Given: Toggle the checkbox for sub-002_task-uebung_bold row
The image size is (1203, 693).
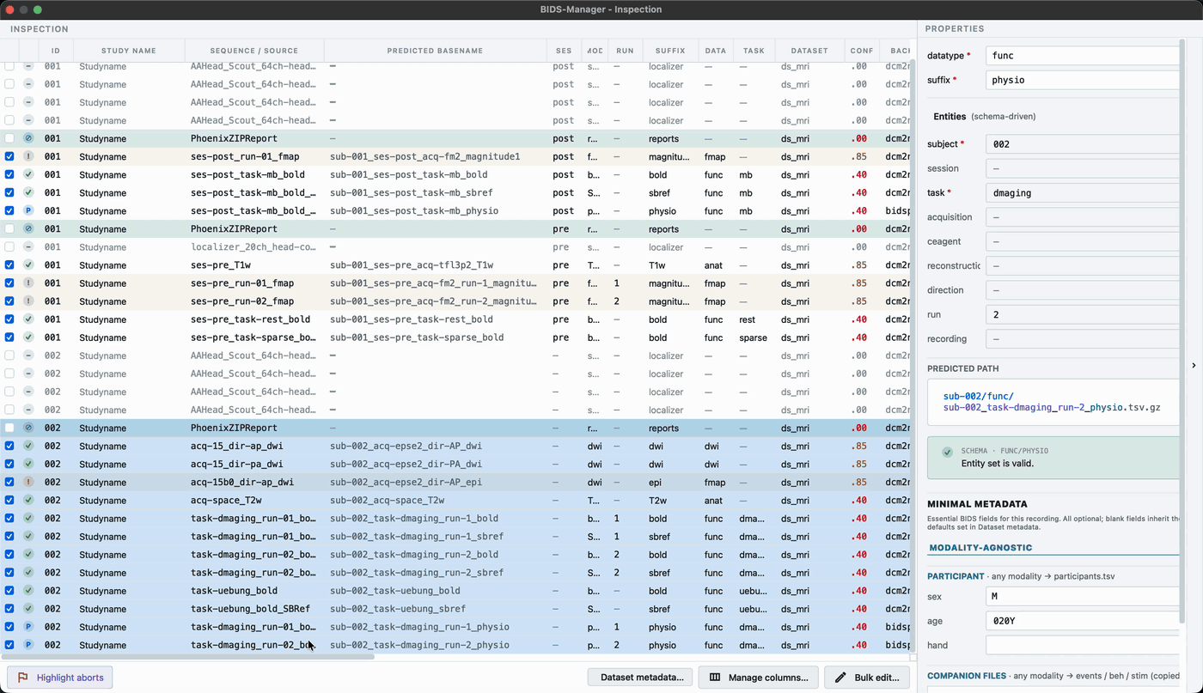Looking at the screenshot, I should pos(9,591).
